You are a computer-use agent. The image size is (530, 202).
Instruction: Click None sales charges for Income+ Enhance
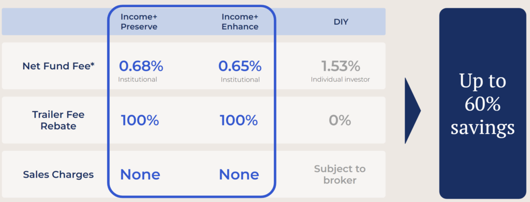click(239, 174)
